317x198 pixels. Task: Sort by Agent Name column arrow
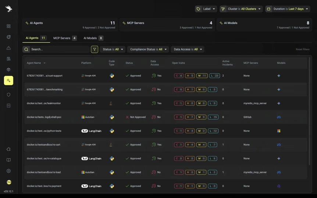click(44, 63)
